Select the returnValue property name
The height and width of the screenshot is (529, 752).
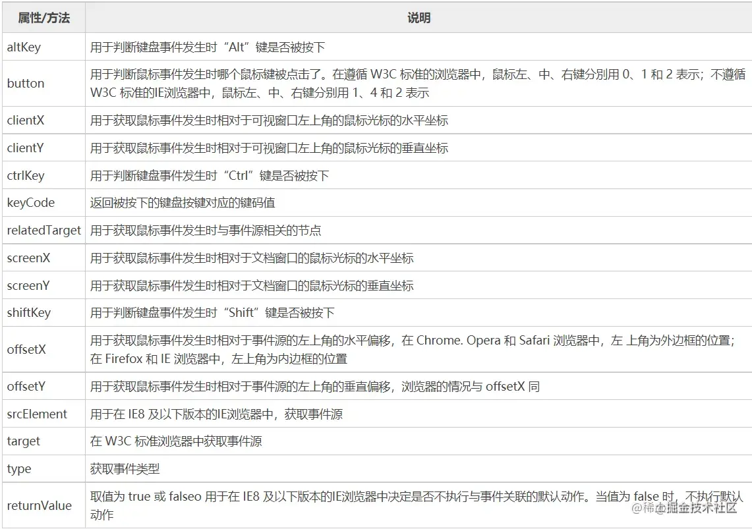click(35, 505)
